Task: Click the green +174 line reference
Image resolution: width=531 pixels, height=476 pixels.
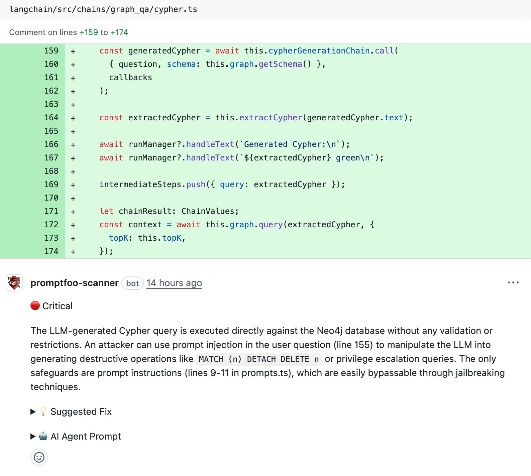Action: [x=119, y=32]
